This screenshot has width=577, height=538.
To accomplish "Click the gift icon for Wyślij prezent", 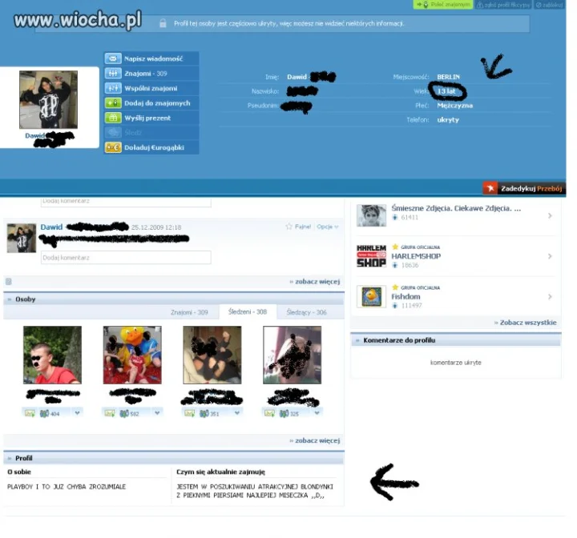I will (113, 118).
